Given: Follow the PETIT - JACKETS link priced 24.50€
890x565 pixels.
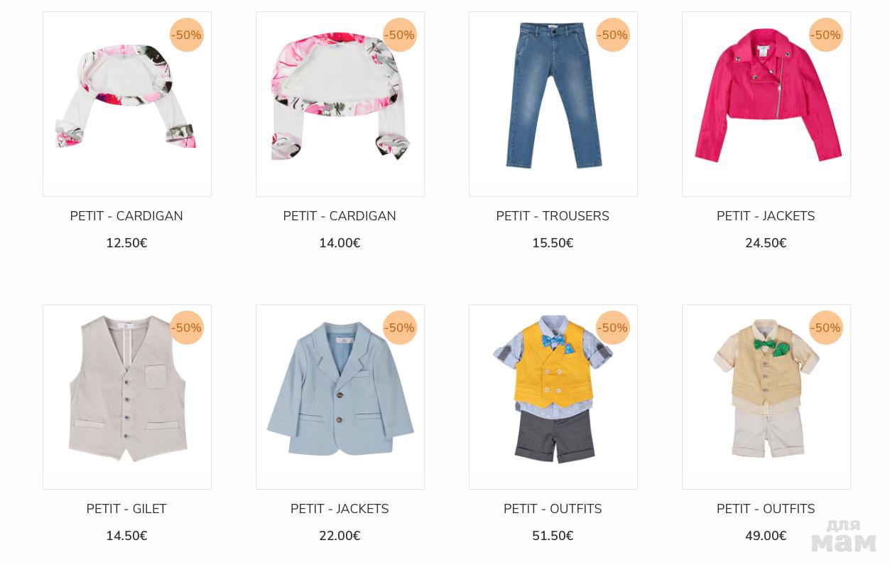Looking at the screenshot, I should point(766,216).
